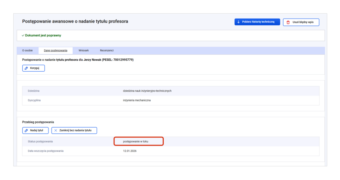Viewport: 340px width, 180px height.
Task: Click the pencil icon on Nadaj tytuł
Action: (x=27, y=131)
